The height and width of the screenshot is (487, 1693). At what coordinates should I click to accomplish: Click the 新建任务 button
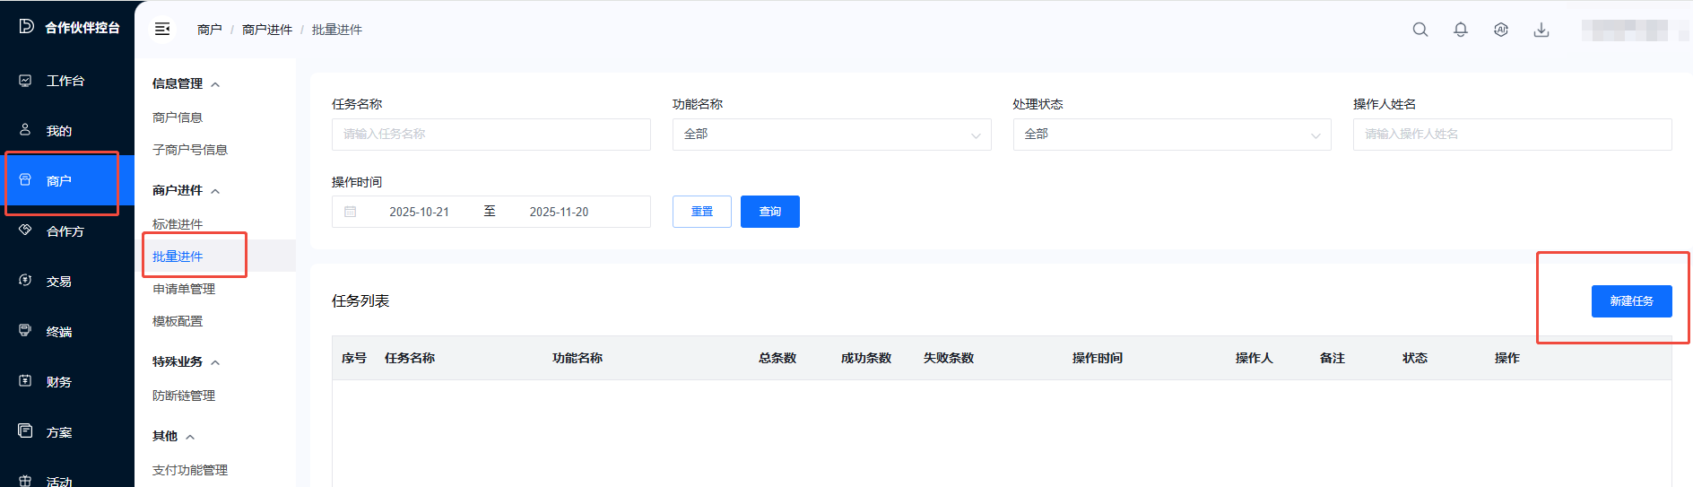point(1630,301)
